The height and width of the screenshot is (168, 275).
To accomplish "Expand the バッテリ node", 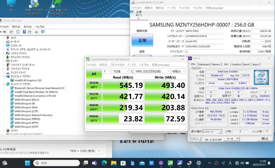I will [x=4, y=131].
